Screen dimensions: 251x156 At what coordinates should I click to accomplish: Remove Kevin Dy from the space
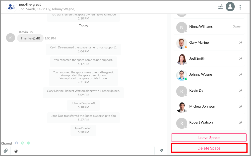tap(240, 90)
